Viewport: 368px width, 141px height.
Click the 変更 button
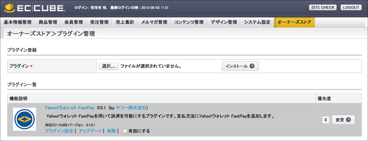[x=344, y=120]
